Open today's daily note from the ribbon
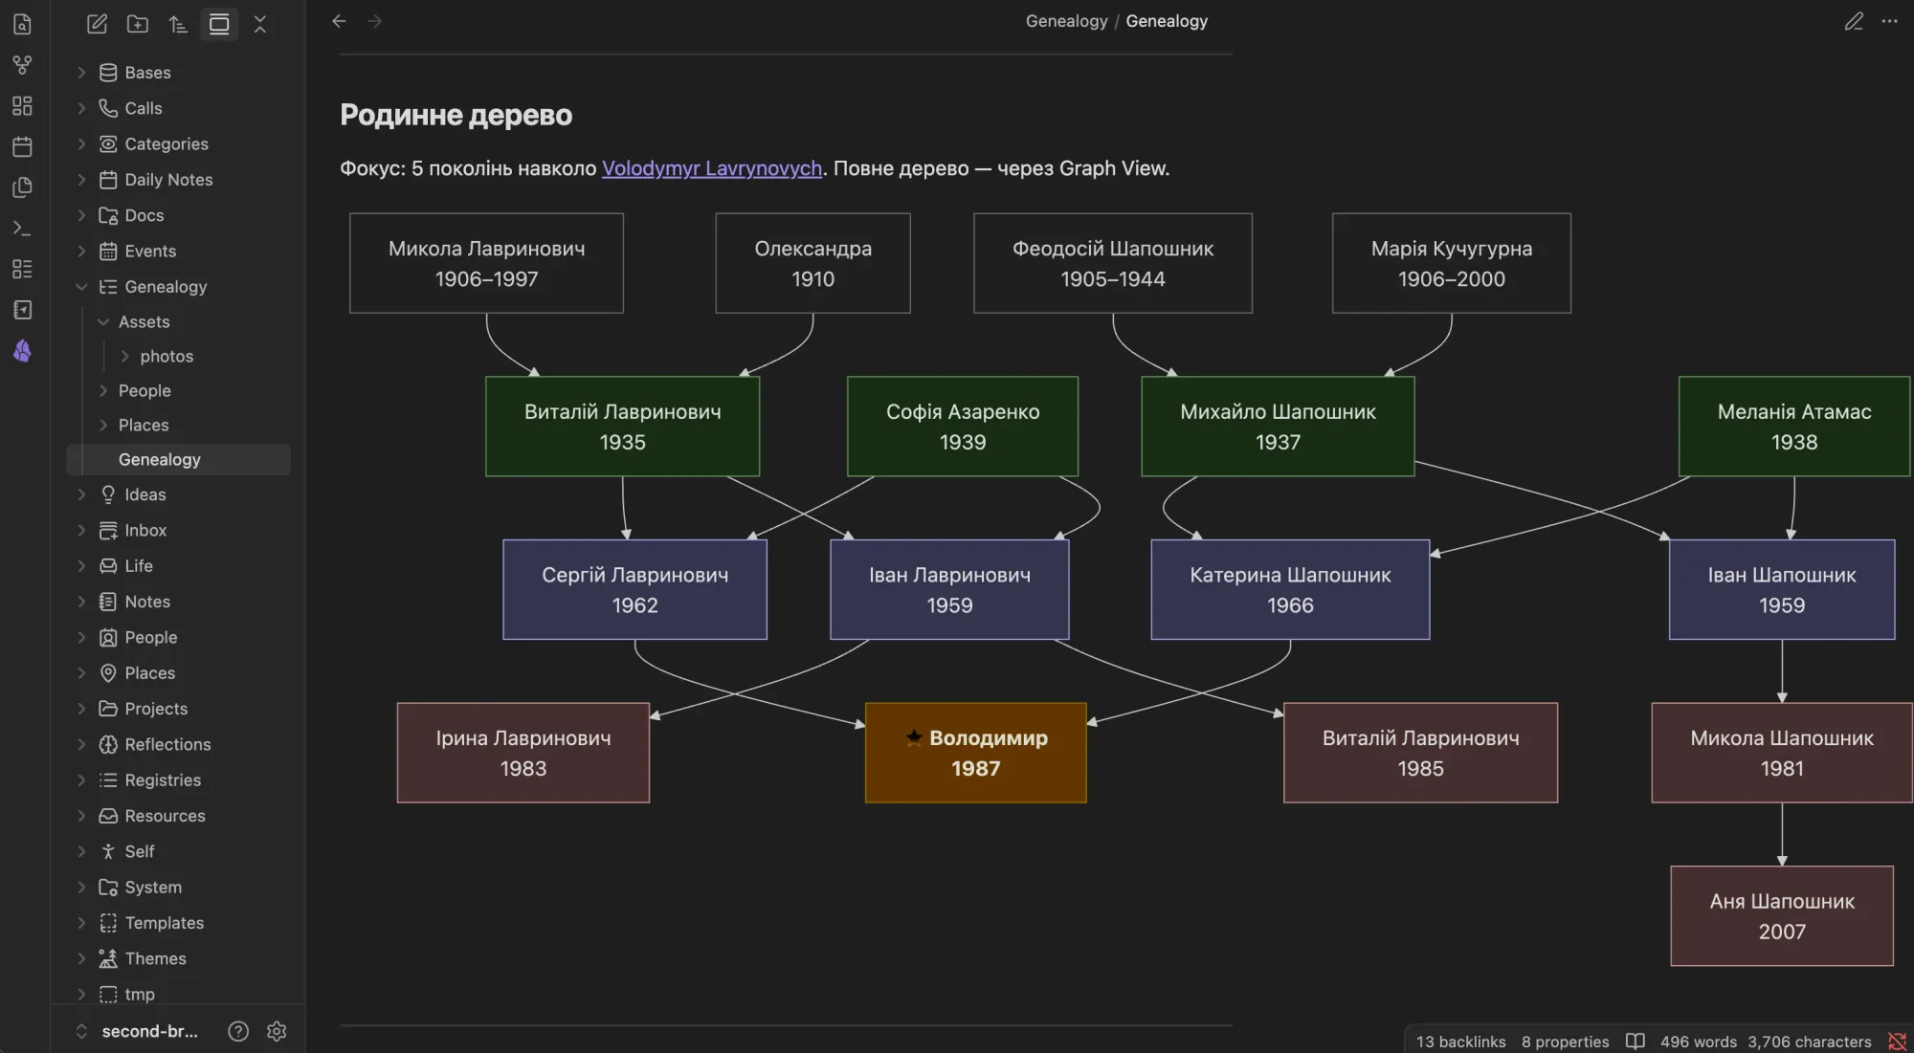Screen dimensions: 1914x1053 pyautogui.click(x=22, y=146)
